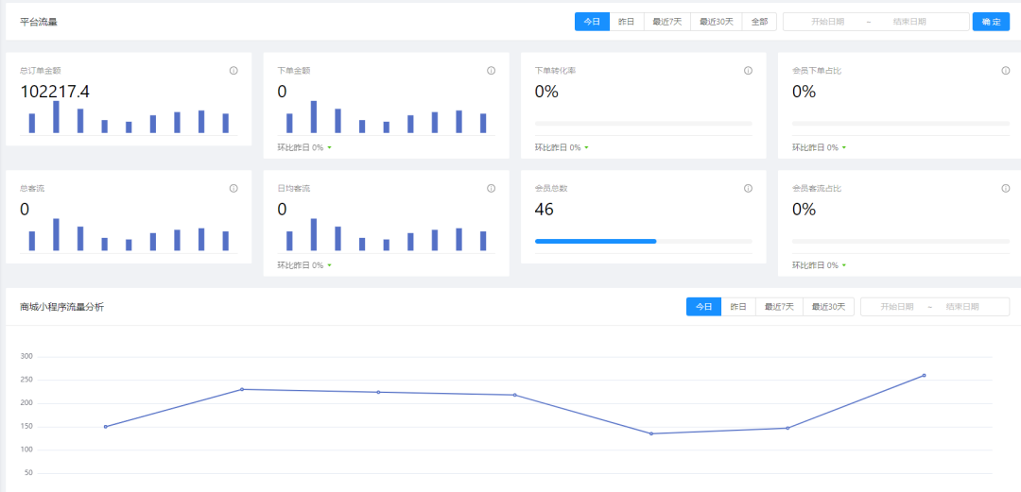This screenshot has width=1021, height=492.
Task: Select 全部 in 平台流量 filter
Action: tap(759, 22)
